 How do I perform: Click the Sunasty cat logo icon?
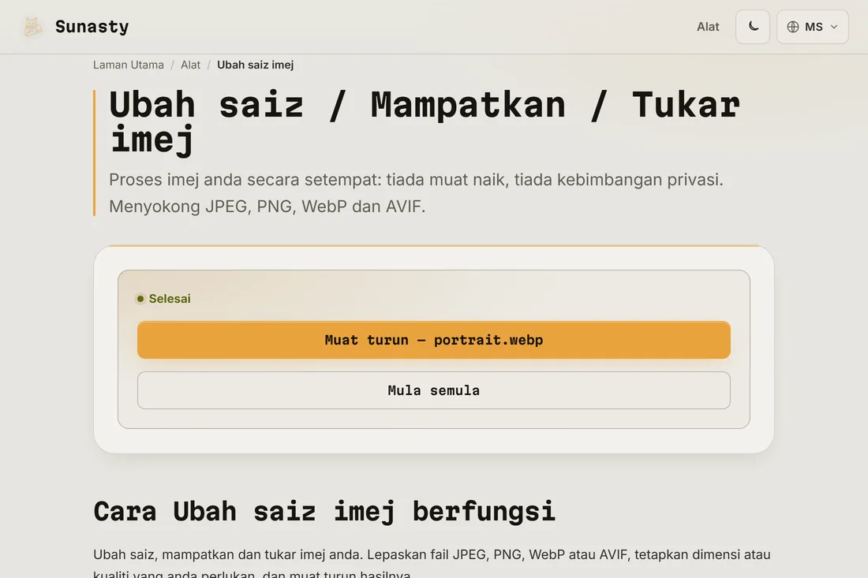pyautogui.click(x=32, y=27)
